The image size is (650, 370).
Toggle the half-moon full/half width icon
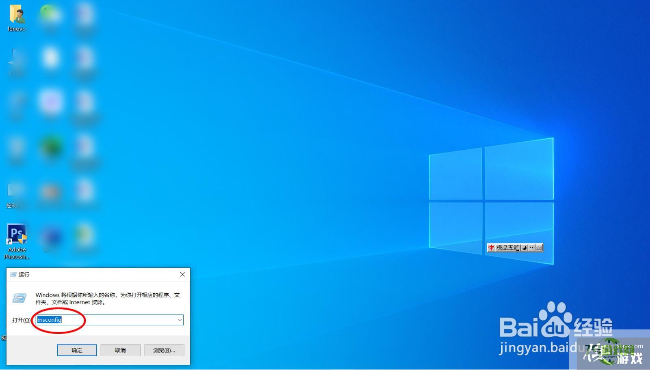tap(524, 247)
